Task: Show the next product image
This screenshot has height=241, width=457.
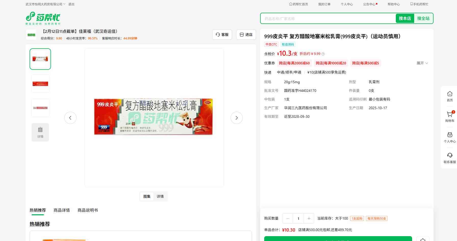Action: tap(236, 118)
